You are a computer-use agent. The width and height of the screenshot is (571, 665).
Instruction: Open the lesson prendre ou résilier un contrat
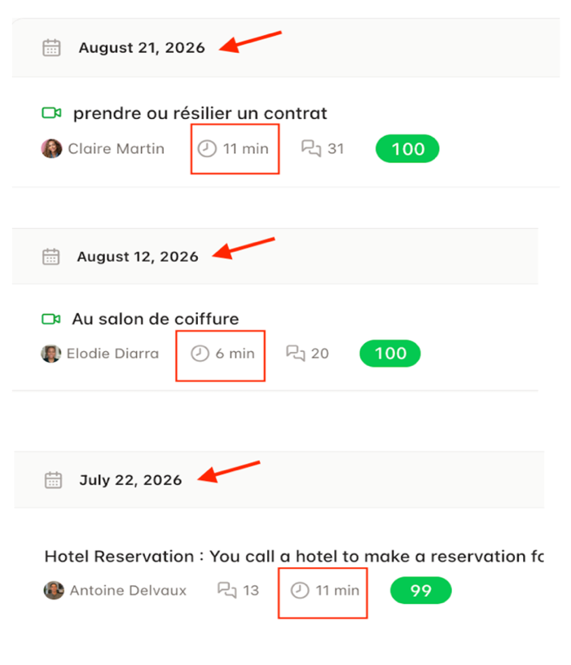200,113
